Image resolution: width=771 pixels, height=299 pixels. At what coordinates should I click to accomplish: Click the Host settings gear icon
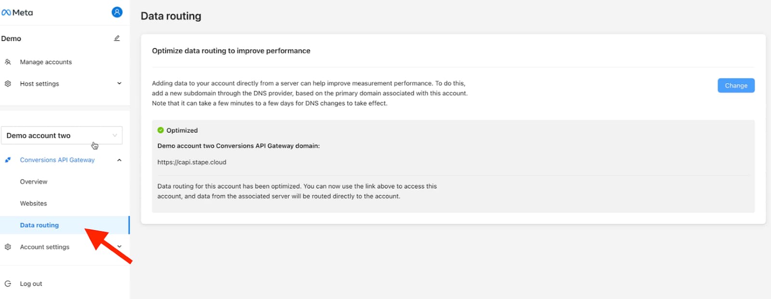click(8, 83)
